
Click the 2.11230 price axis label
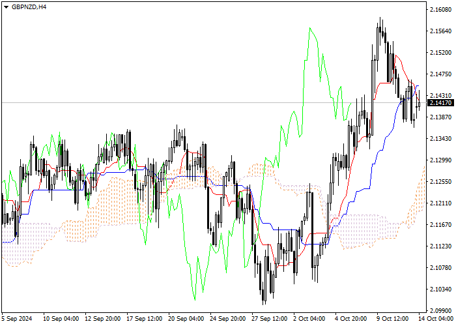pyautogui.click(x=440, y=246)
